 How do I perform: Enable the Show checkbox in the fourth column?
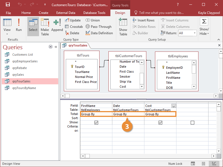point(192,122)
